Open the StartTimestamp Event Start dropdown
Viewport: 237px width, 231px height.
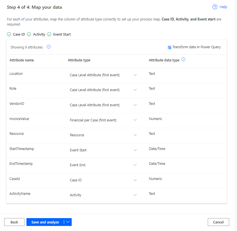click(135, 150)
